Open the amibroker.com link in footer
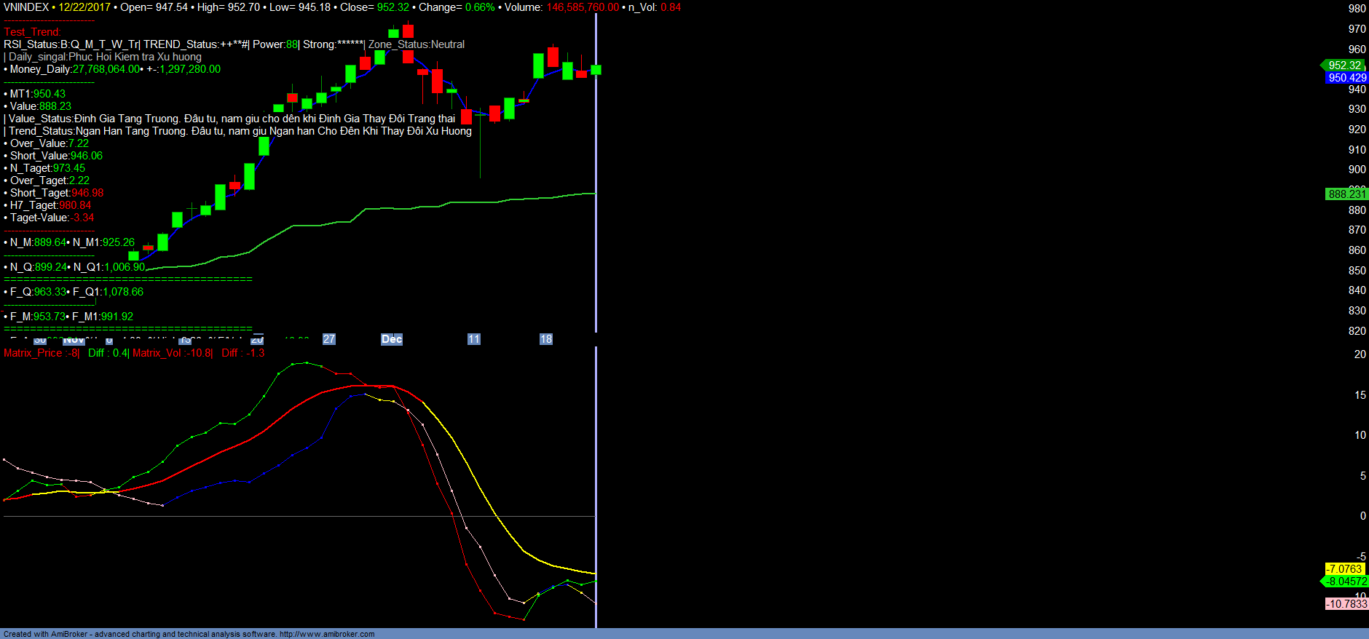The height and width of the screenshot is (639, 1369). (x=326, y=634)
